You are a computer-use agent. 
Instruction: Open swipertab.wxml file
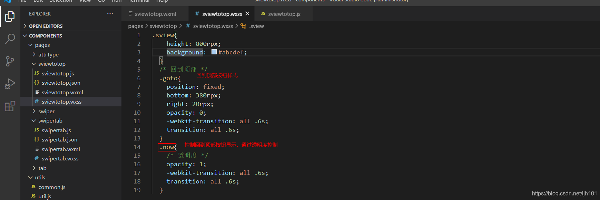pos(71,149)
